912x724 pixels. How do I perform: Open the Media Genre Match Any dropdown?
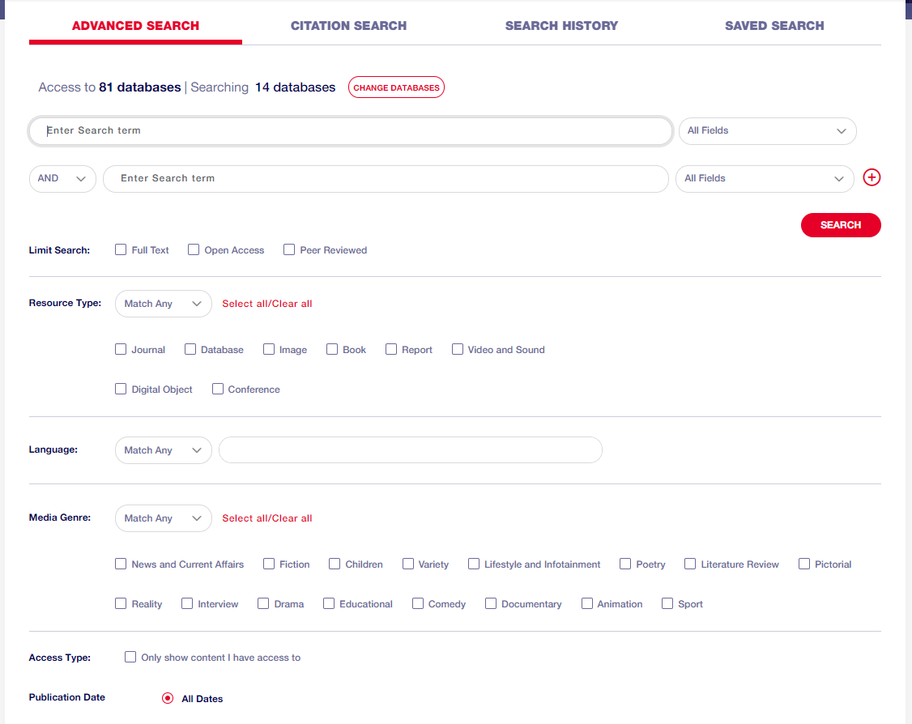coord(163,518)
